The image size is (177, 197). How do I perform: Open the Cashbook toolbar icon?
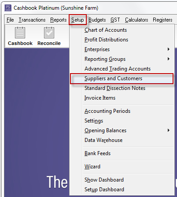click(20, 33)
